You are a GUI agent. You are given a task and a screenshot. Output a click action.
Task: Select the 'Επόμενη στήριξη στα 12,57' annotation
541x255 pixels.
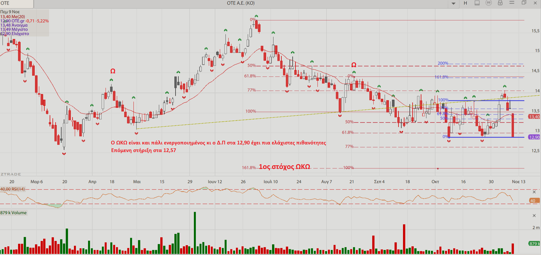point(143,150)
